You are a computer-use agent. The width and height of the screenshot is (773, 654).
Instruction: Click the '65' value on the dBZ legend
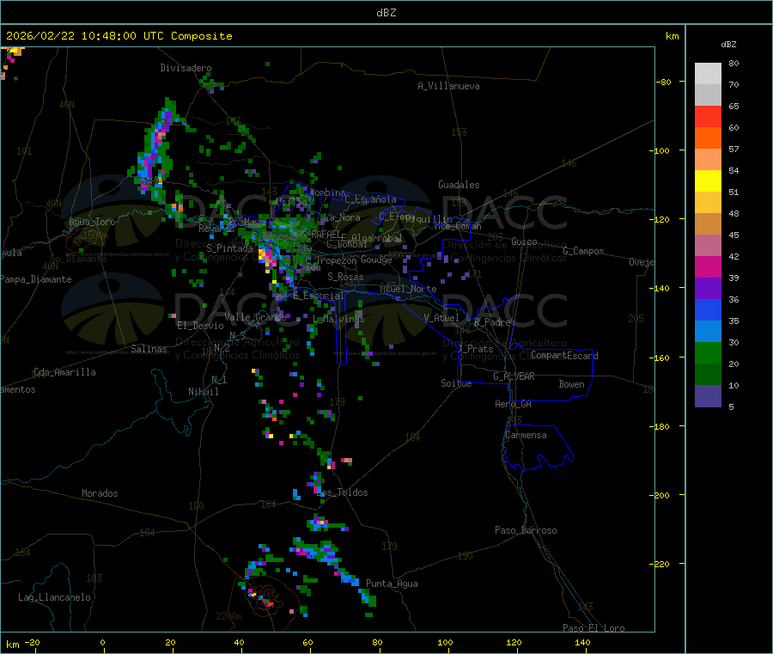[x=733, y=106]
